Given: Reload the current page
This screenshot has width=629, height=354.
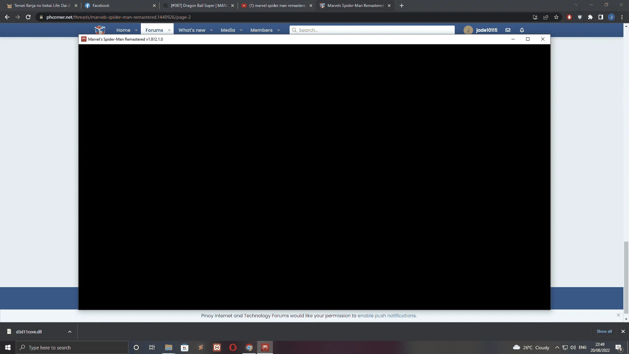Looking at the screenshot, I should (x=28, y=17).
